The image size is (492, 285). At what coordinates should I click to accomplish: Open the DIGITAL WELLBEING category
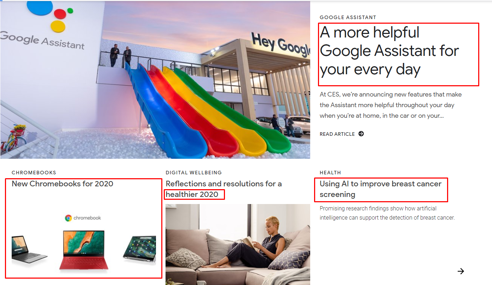point(194,173)
